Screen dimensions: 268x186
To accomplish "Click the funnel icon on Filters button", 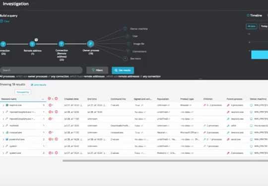I will coord(93,70).
